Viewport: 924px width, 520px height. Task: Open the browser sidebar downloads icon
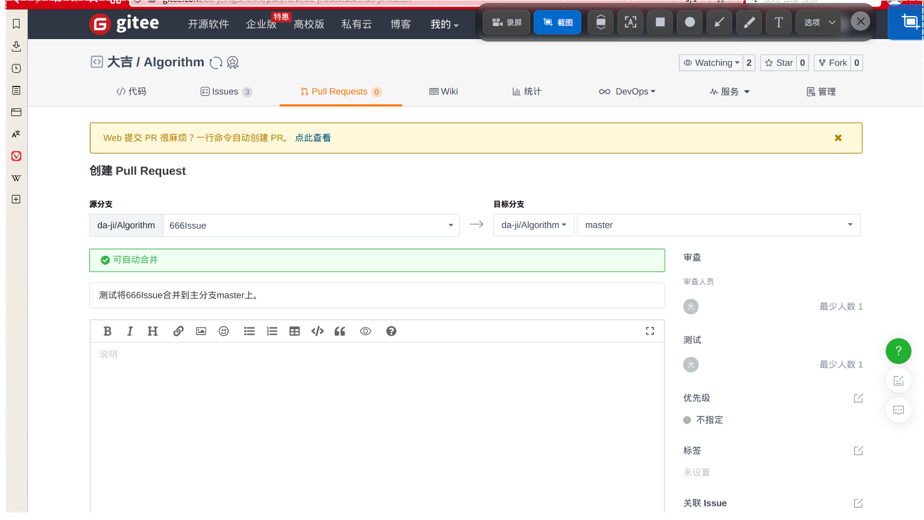pyautogui.click(x=17, y=46)
